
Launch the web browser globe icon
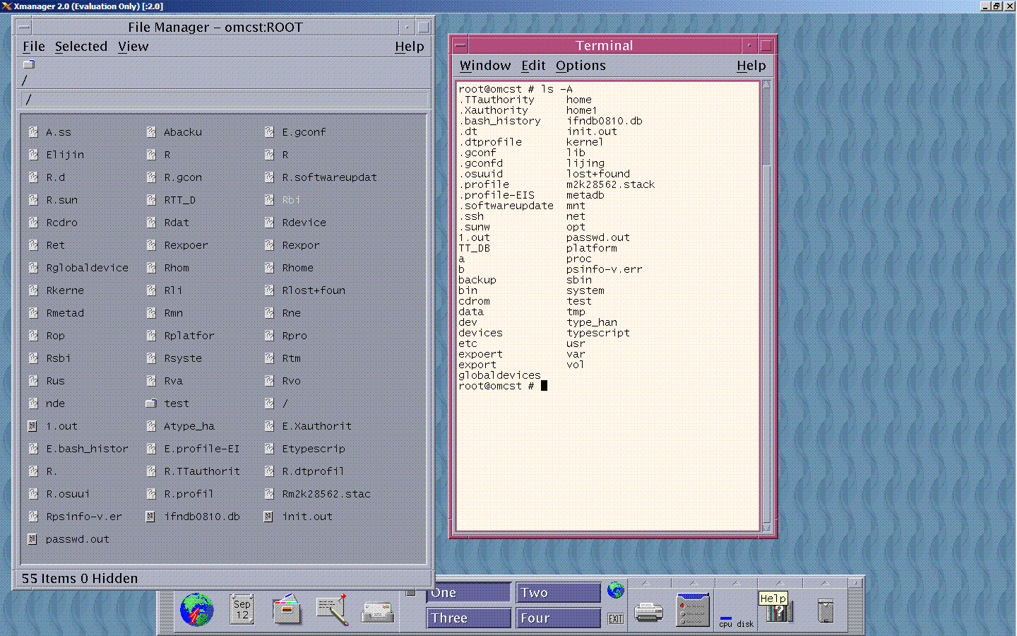(196, 608)
